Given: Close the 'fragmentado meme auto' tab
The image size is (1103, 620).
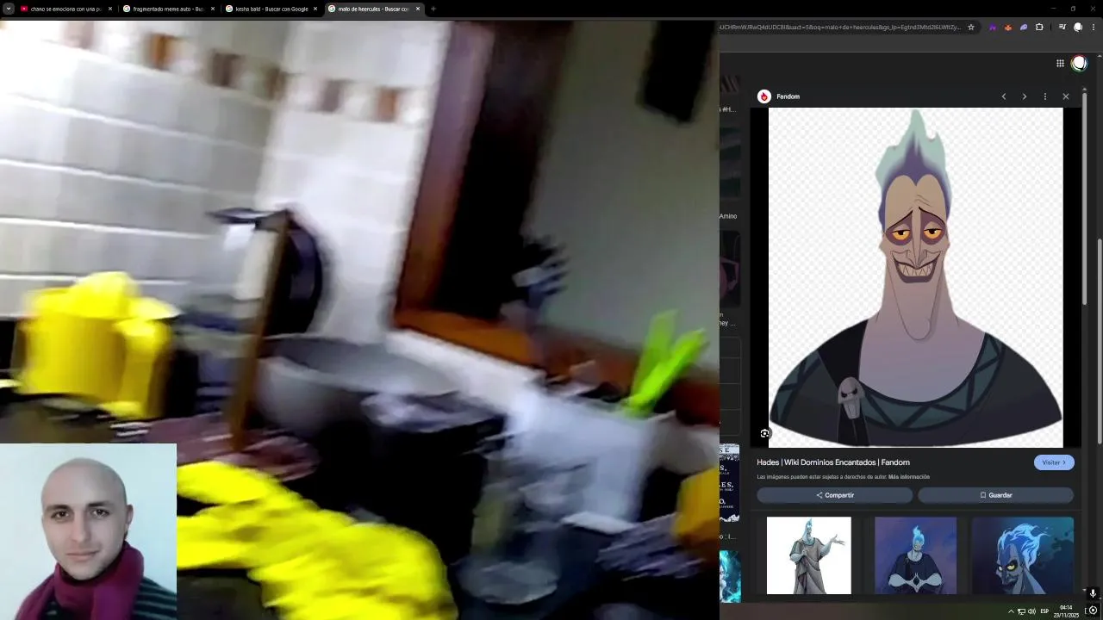Looking at the screenshot, I should click(x=212, y=9).
